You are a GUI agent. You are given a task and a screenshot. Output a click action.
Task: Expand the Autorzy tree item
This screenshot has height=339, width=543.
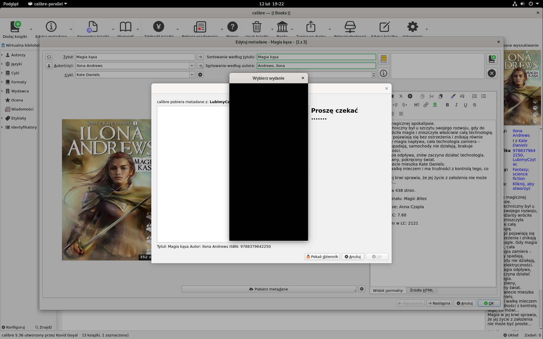2,55
